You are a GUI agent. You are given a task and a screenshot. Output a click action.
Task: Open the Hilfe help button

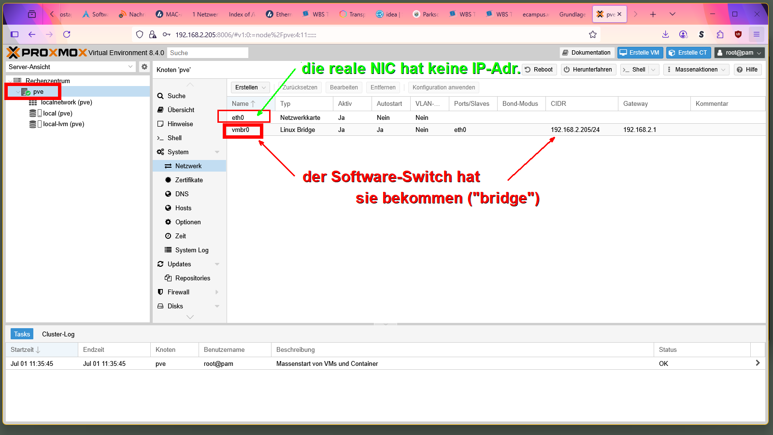[747, 70]
